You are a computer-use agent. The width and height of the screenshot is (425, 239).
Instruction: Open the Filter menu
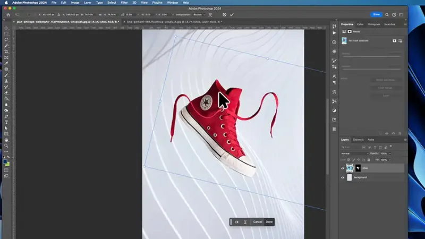click(124, 3)
